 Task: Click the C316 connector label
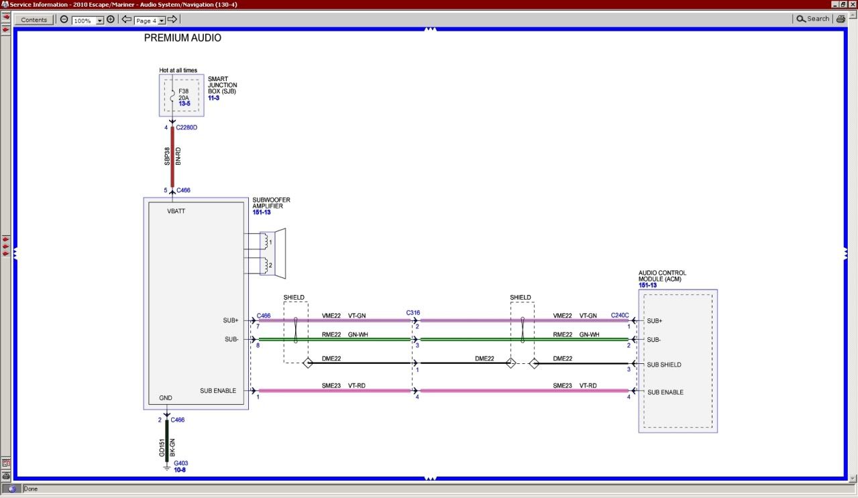point(413,313)
